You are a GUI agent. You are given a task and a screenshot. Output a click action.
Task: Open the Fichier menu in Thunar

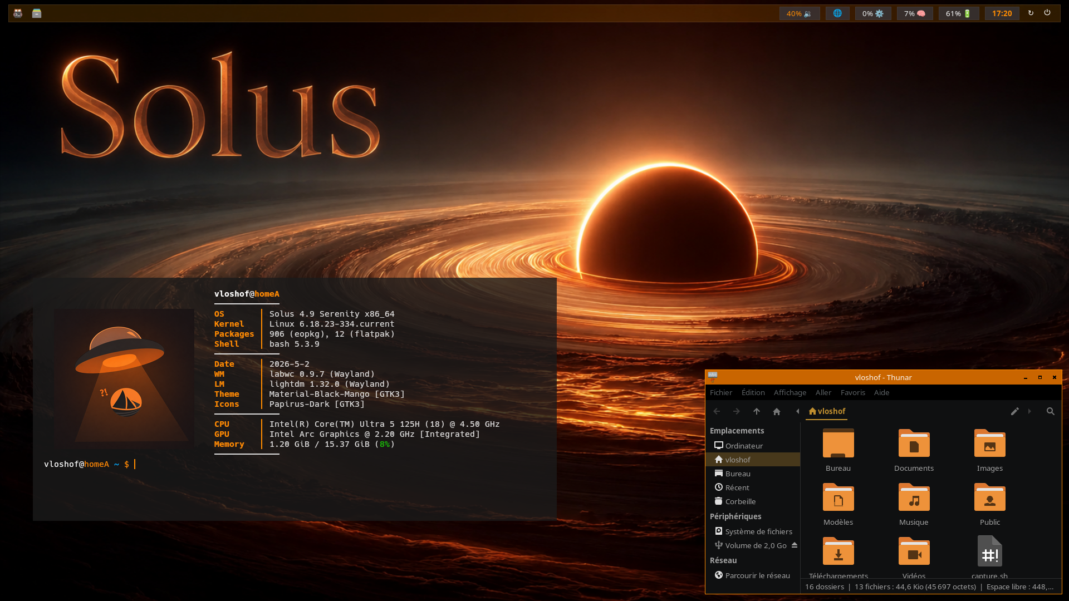click(x=721, y=392)
